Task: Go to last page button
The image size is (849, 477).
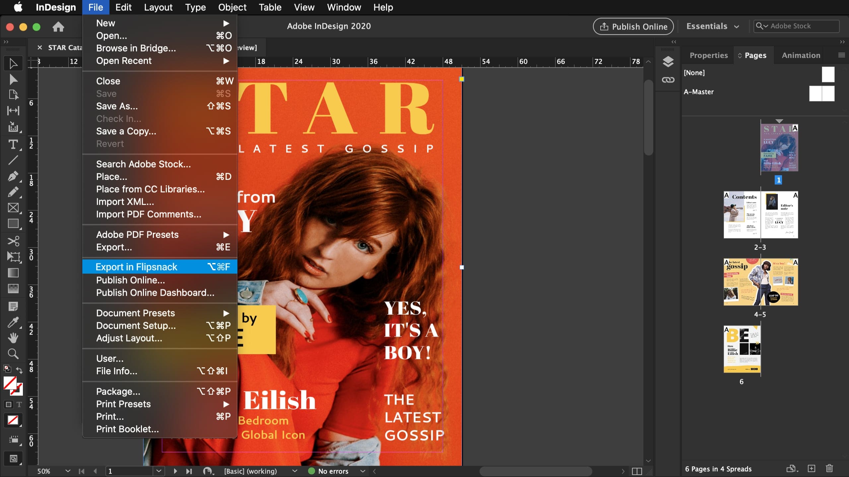Action: [x=189, y=471]
